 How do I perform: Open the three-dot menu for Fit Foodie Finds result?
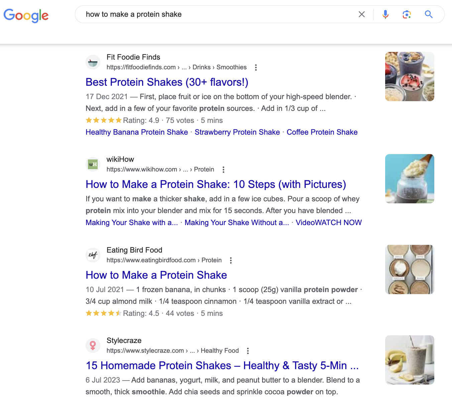pos(255,67)
